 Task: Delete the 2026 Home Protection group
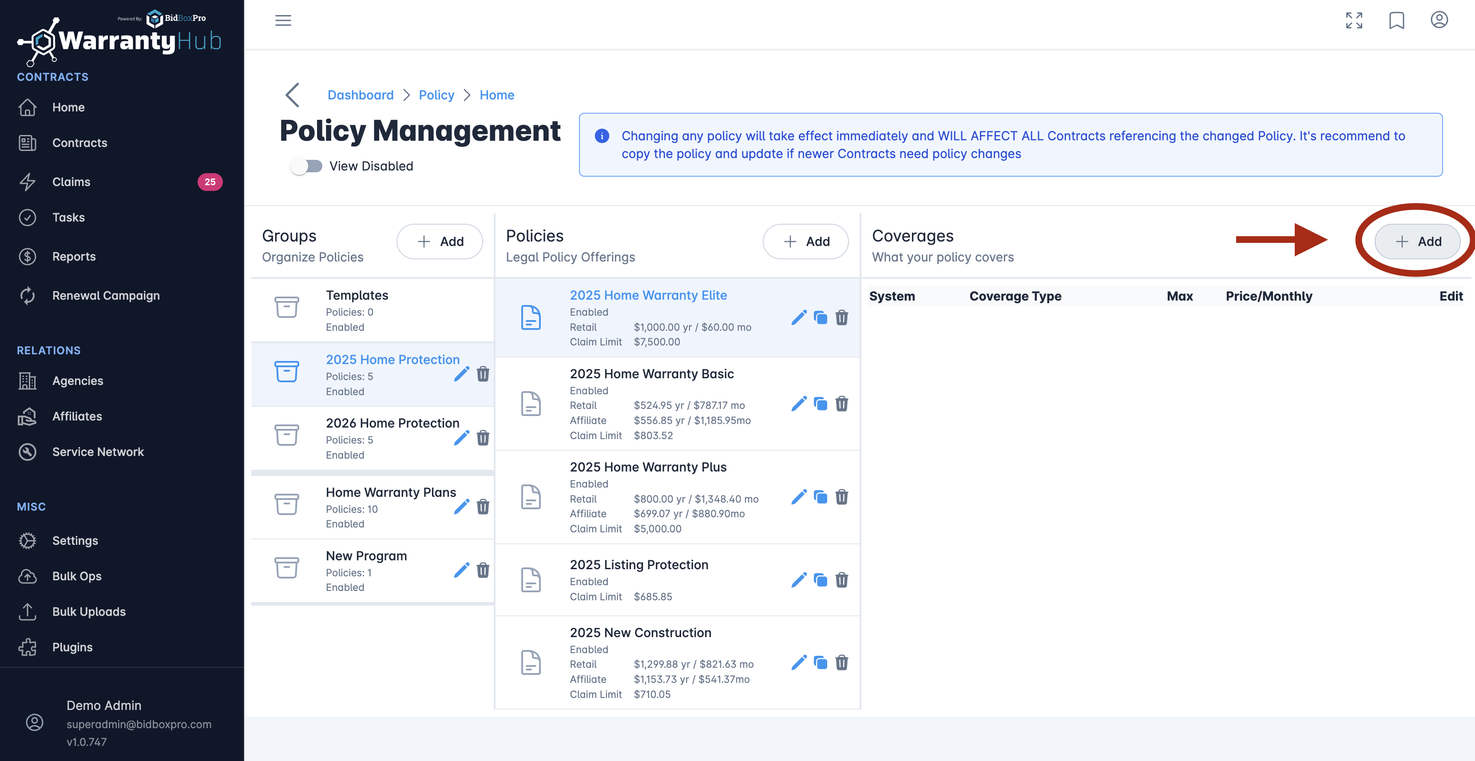(483, 438)
